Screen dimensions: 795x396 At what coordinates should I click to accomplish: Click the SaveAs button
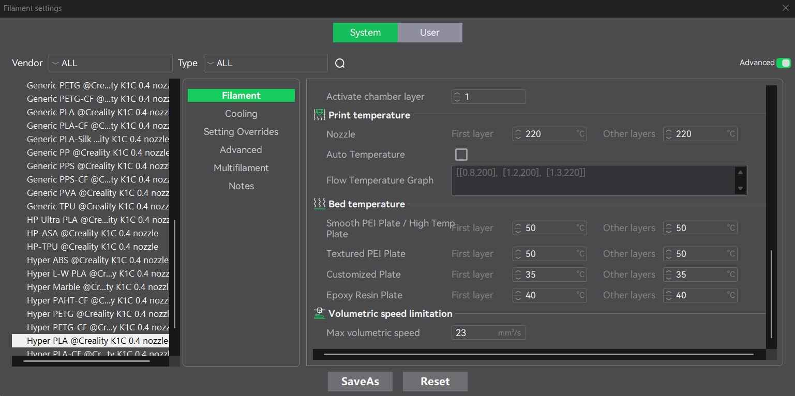[x=360, y=381]
